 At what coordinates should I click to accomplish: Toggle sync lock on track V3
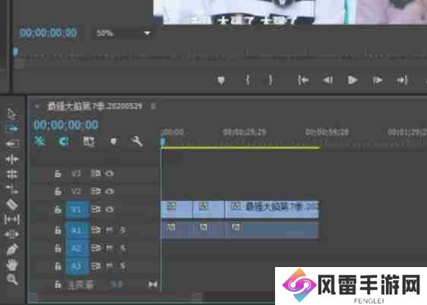[x=96, y=174]
